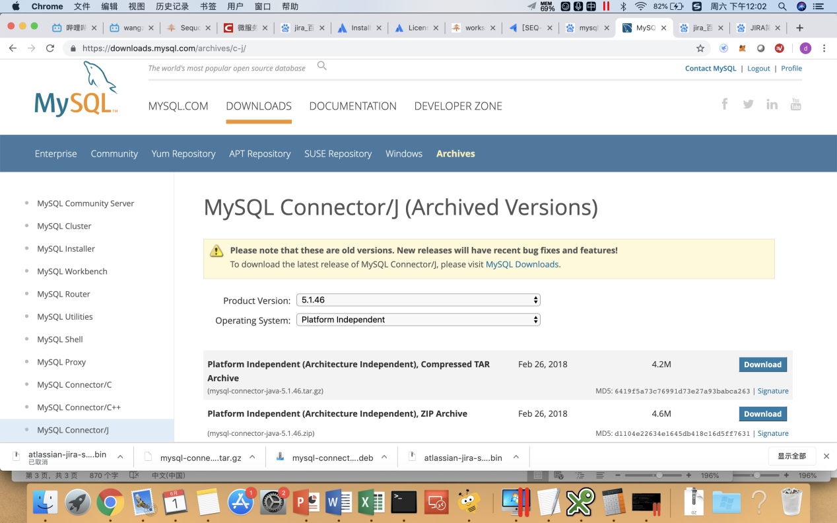Switch to Chrome in the Dock
Screen dimensions: 837x523
[x=110, y=503]
